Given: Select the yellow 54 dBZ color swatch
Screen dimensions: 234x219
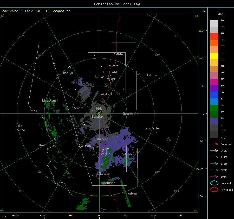Looking at the screenshot, I should [x=214, y=56].
